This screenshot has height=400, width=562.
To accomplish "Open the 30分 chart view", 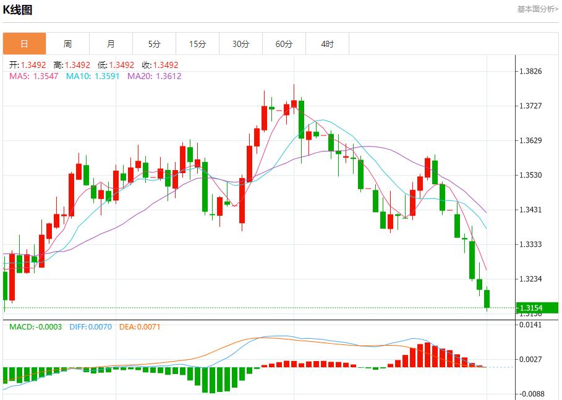I will (241, 43).
